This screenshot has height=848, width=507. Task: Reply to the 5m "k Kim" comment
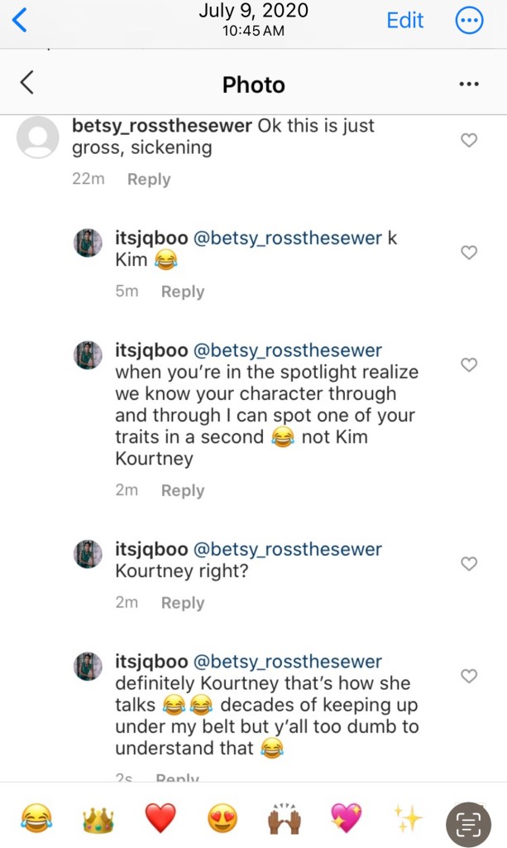[182, 291]
